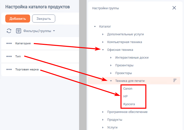The height and width of the screenshot is (130, 184).
Task: Click sort icon on Техника для печати row
Action: (x=175, y=80)
